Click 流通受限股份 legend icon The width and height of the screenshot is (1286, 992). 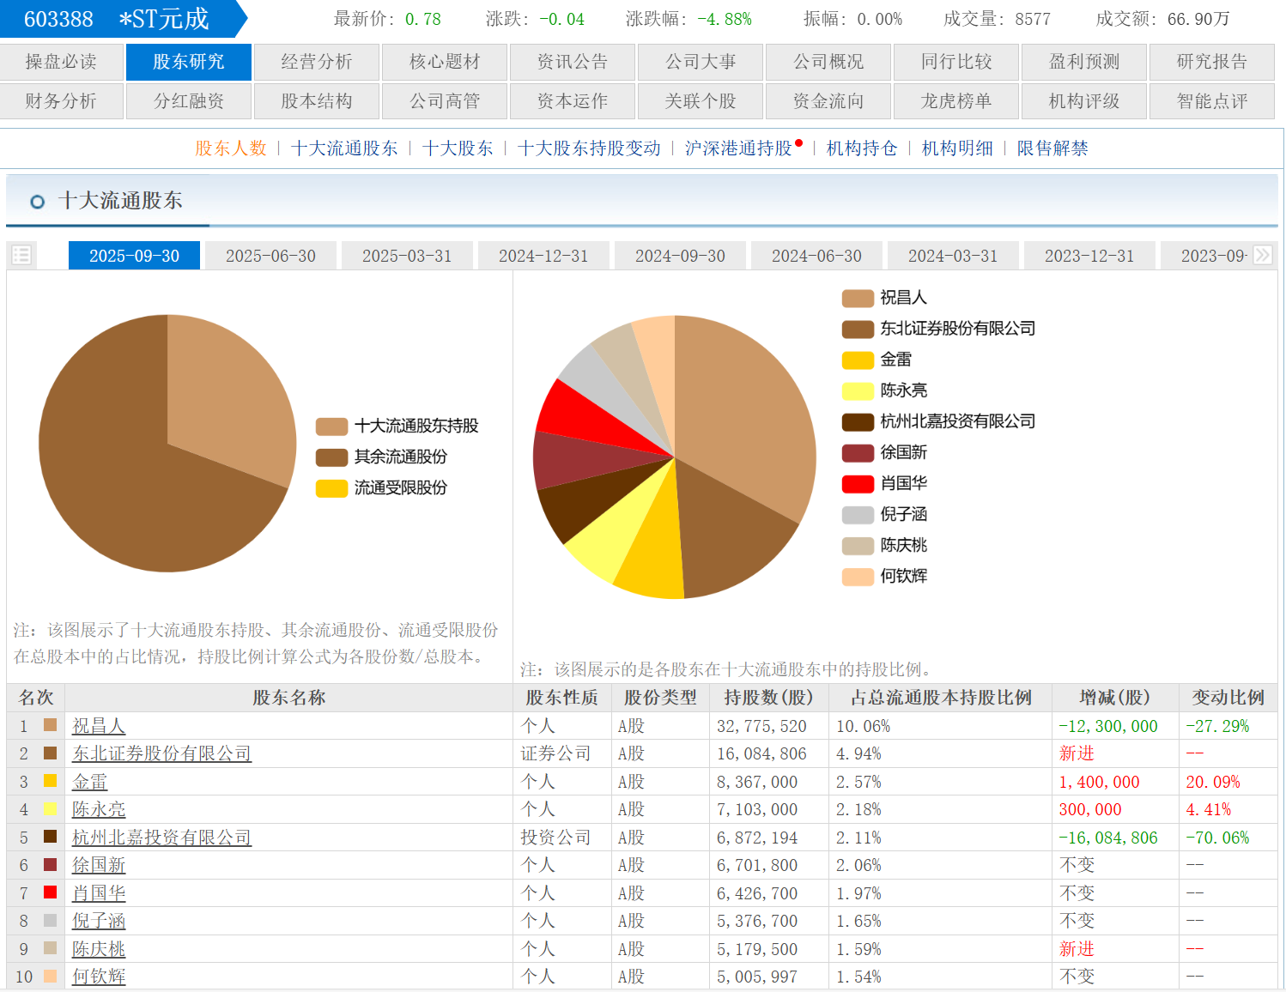331,488
